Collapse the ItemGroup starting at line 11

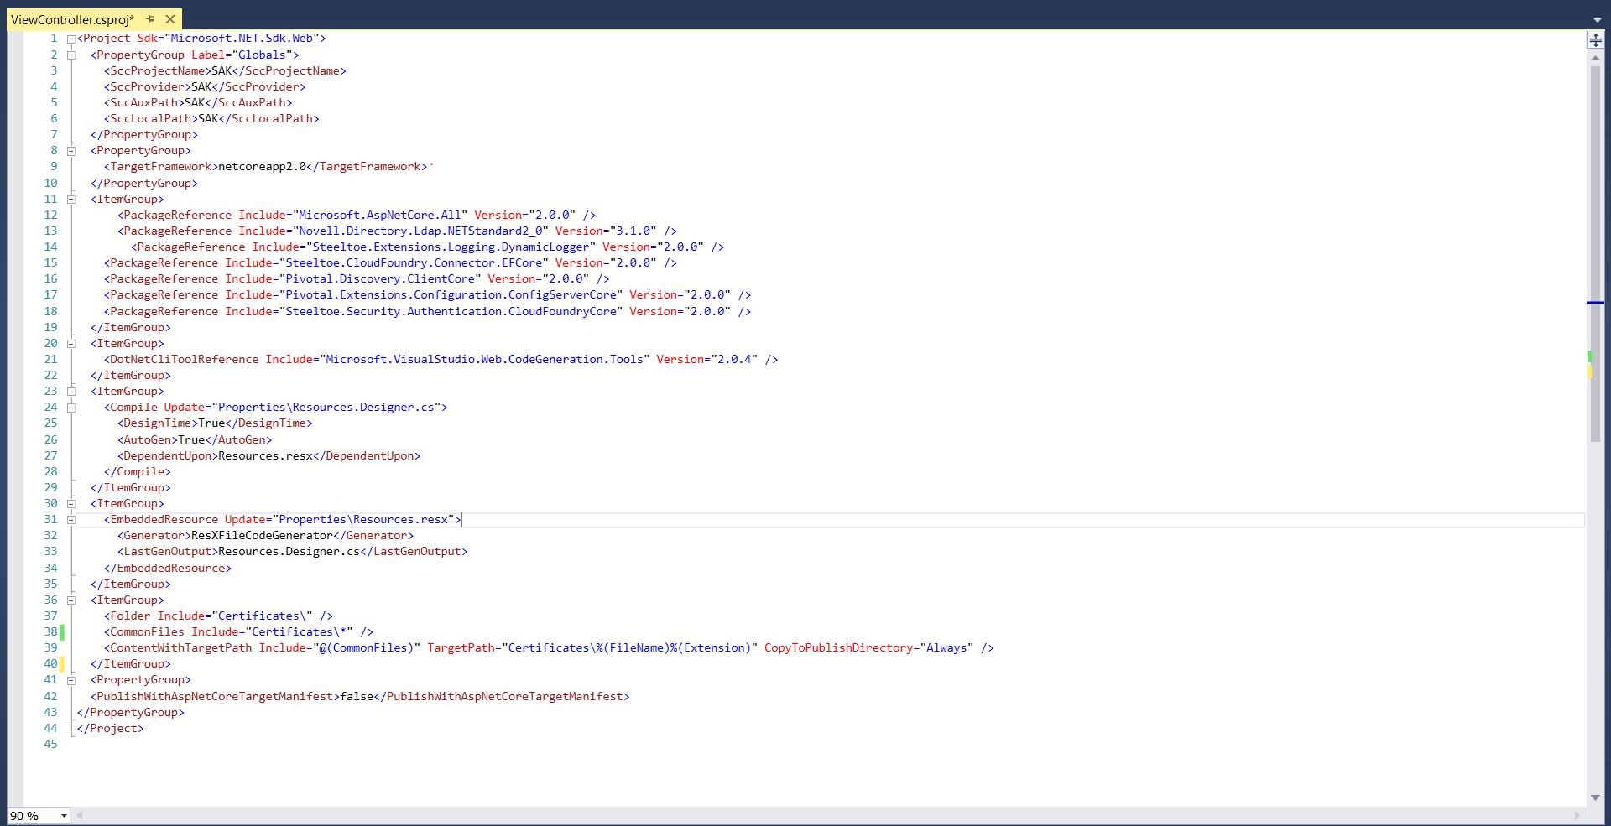click(x=72, y=200)
